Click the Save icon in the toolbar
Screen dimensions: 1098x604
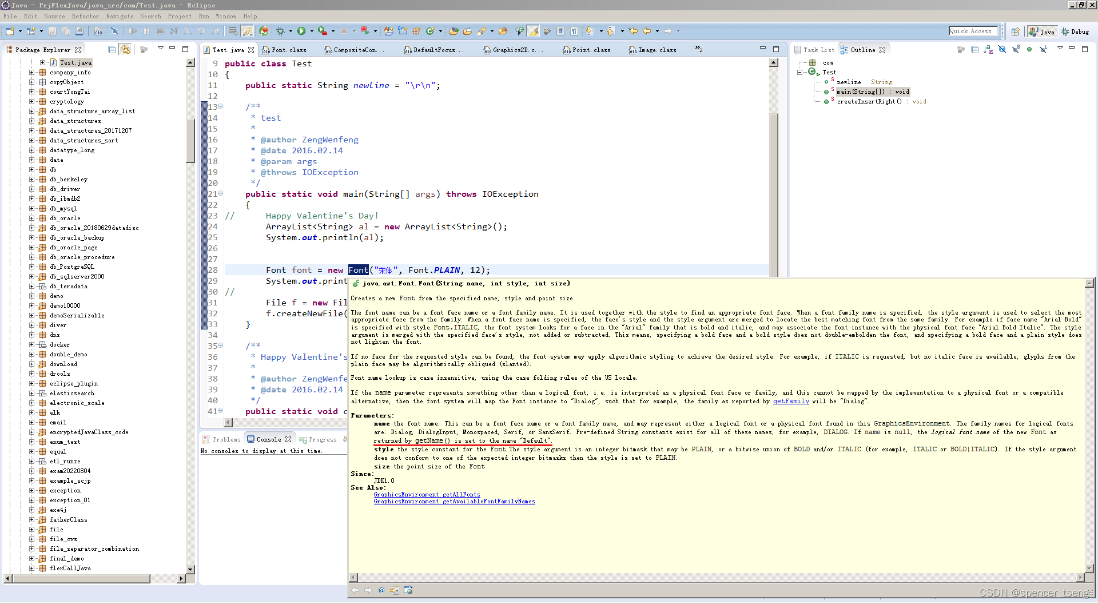coord(53,31)
